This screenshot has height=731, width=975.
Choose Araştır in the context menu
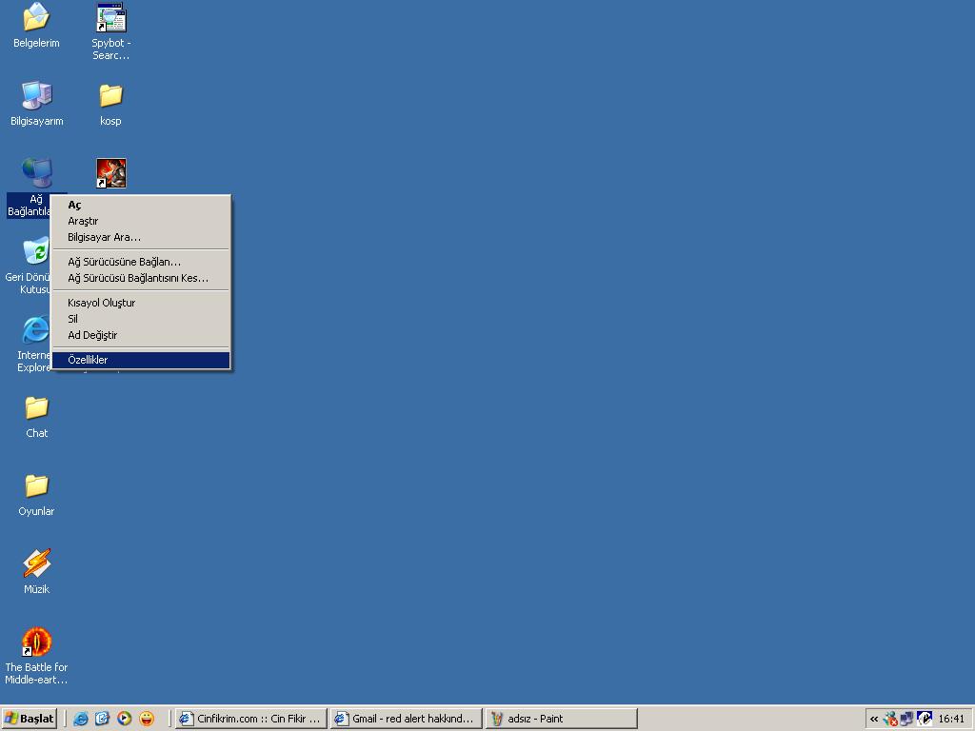point(141,221)
